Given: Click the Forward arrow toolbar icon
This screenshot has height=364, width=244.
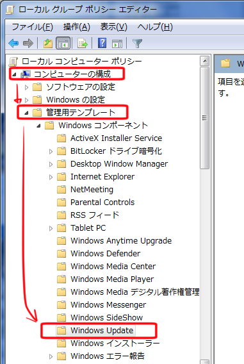Looking at the screenshot, I should click(x=28, y=43).
